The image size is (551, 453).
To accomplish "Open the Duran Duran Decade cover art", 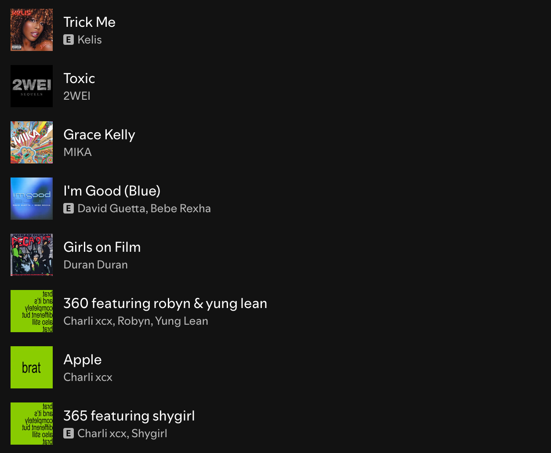I will [32, 255].
